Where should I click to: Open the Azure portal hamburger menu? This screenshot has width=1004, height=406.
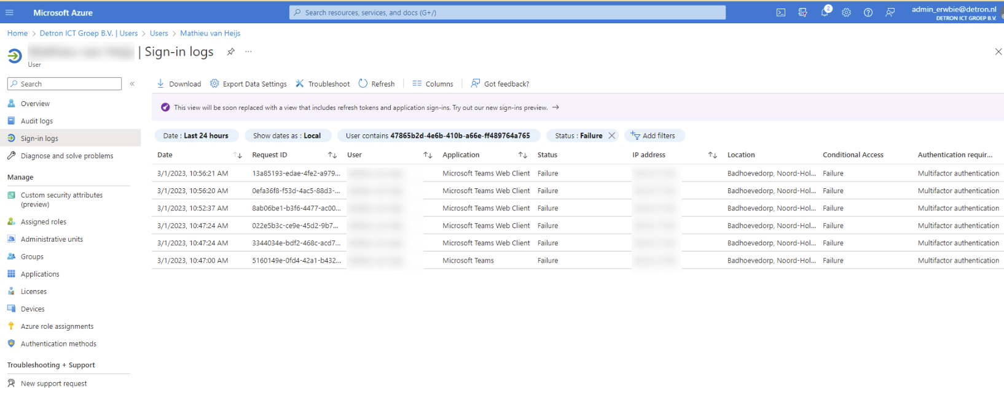[9, 12]
